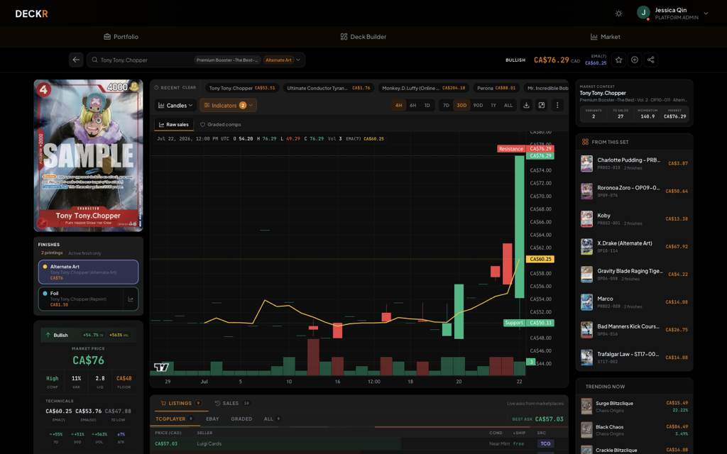Clear the recent cards list
The height and width of the screenshot is (454, 727).
click(189, 87)
